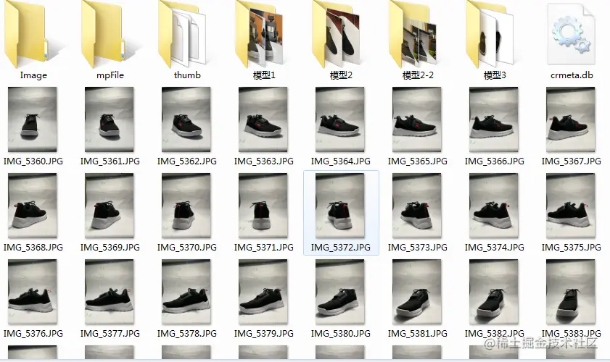
Task: Click the file name IMG_5360.JPG
Action: tap(33, 161)
